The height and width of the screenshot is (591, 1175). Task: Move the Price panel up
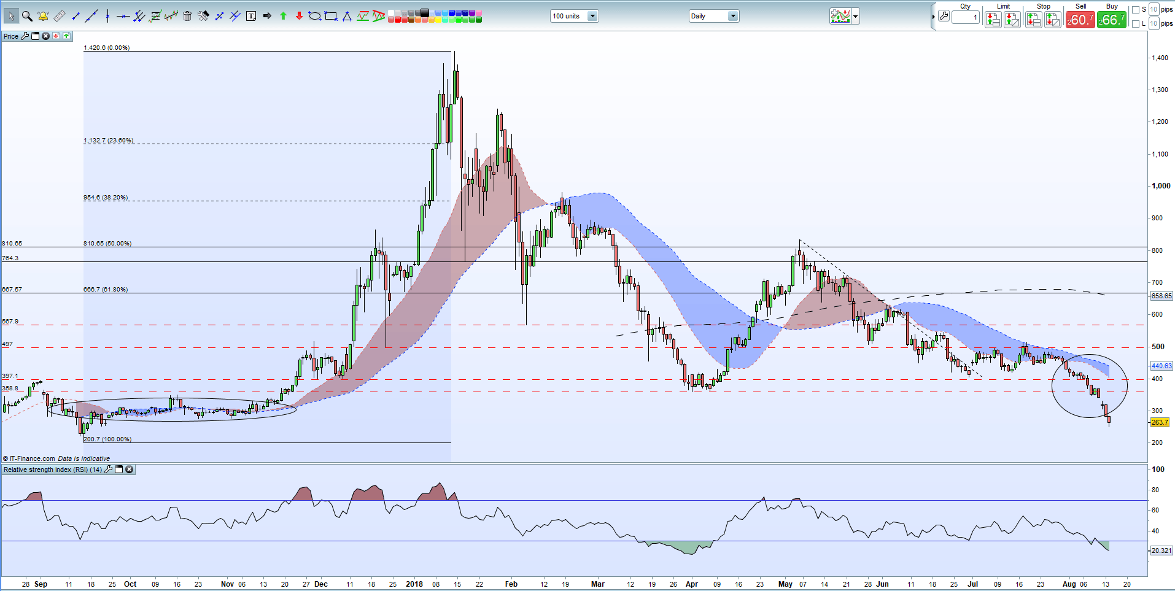point(66,36)
